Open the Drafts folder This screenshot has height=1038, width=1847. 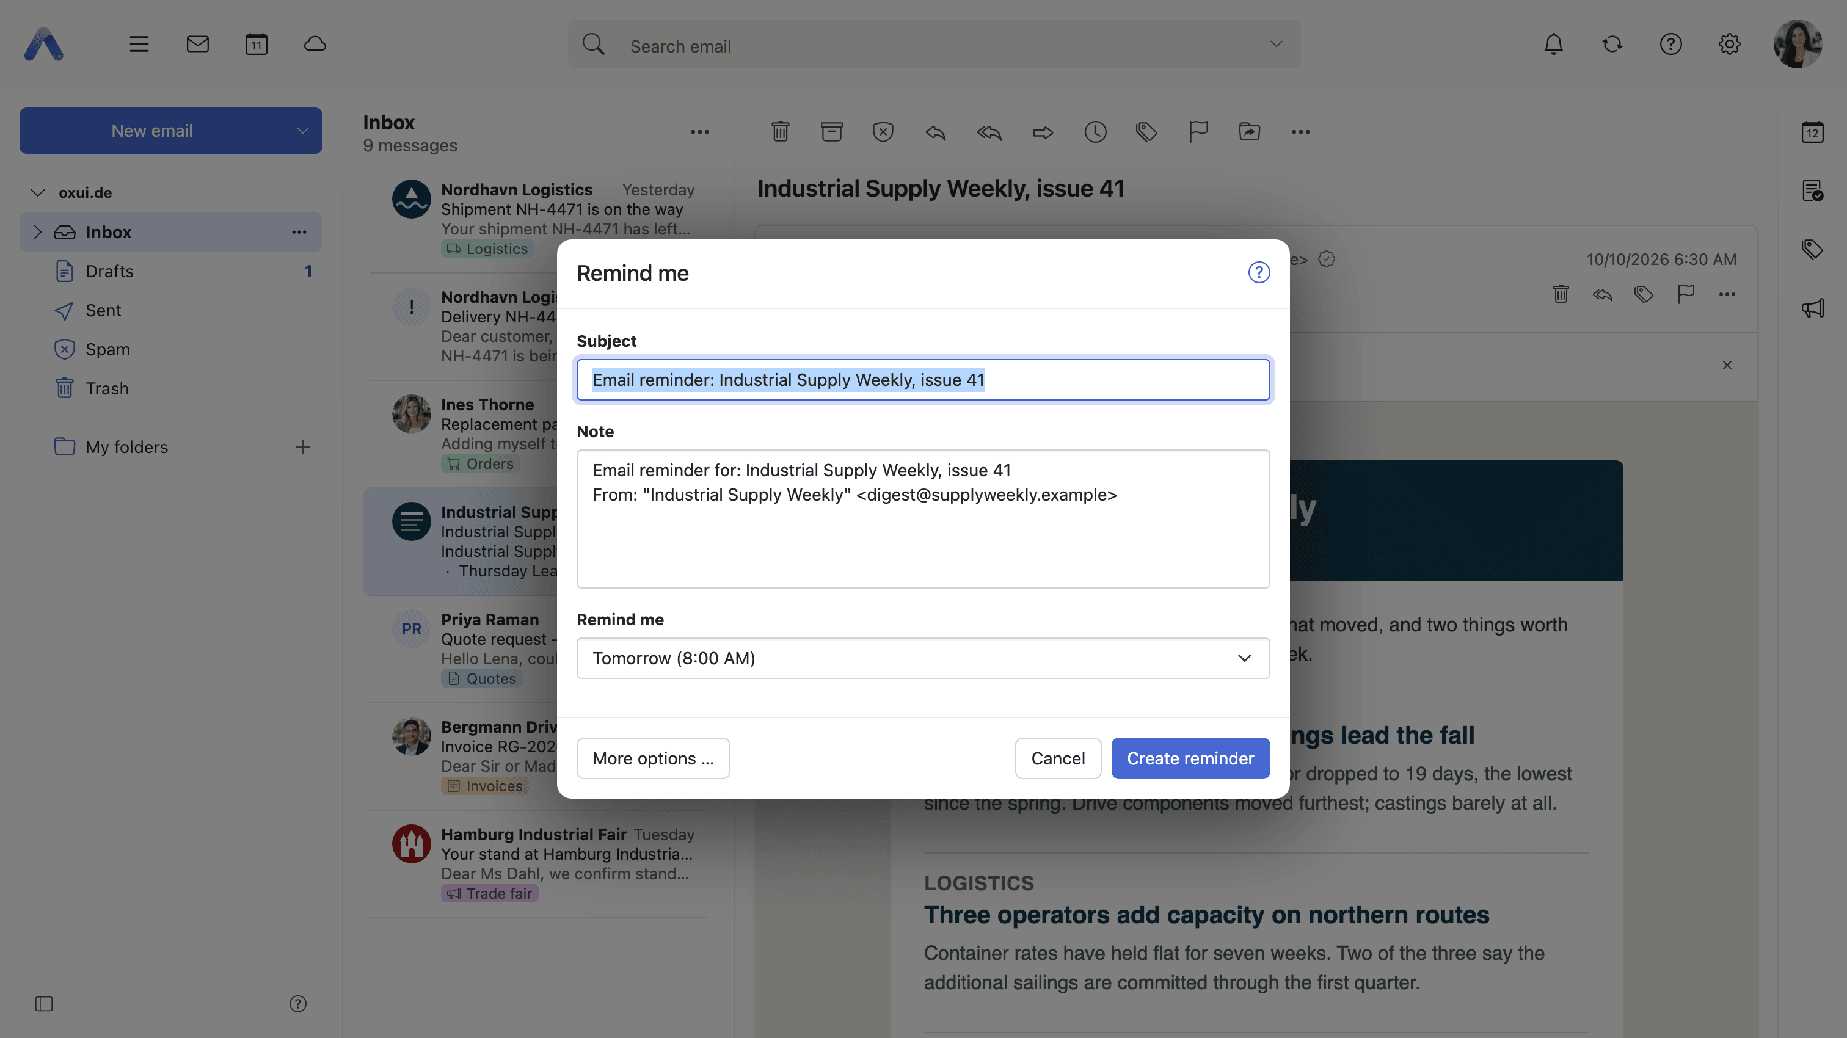tap(170, 271)
